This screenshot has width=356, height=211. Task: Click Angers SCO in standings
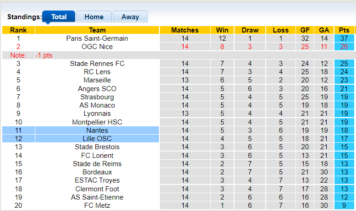[x=97, y=89]
